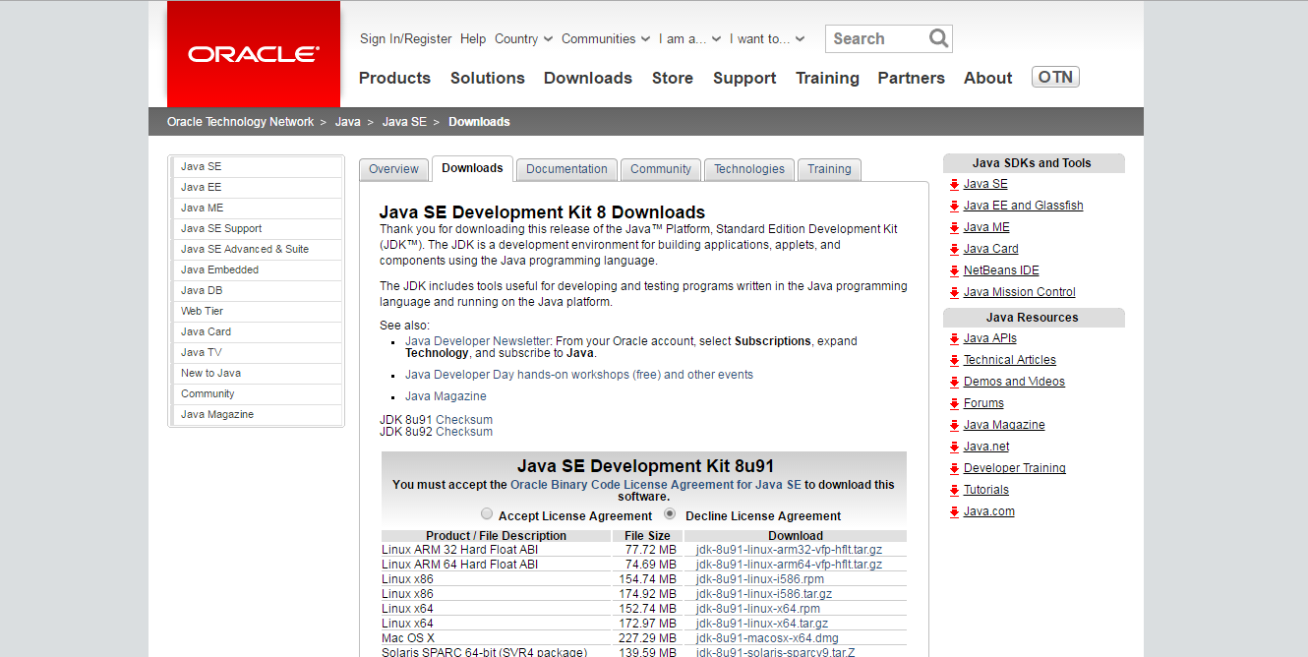
Task: Select Java TV in left menu
Action: (201, 352)
